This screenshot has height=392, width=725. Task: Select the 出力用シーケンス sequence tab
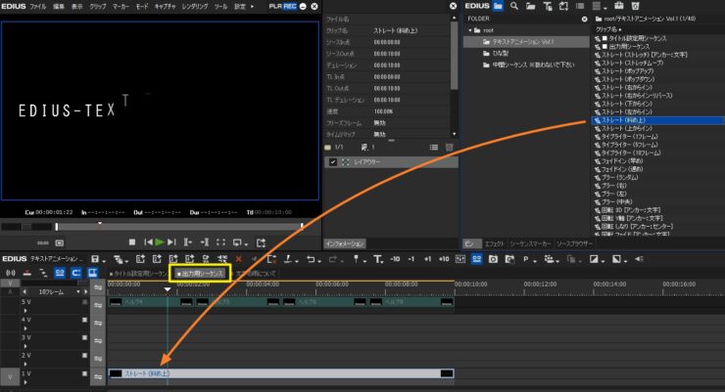coord(200,274)
